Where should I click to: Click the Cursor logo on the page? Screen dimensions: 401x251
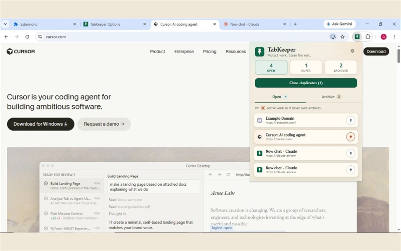click(21, 52)
